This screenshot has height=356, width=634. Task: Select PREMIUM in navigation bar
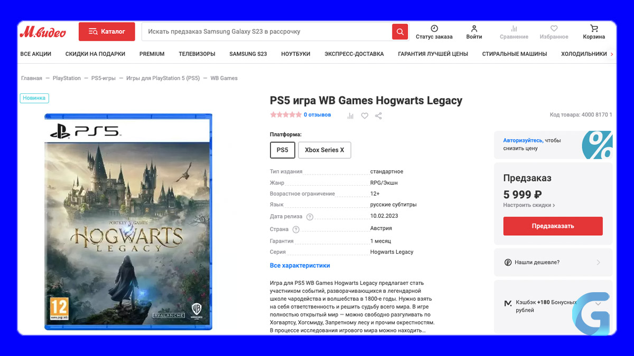(x=152, y=54)
